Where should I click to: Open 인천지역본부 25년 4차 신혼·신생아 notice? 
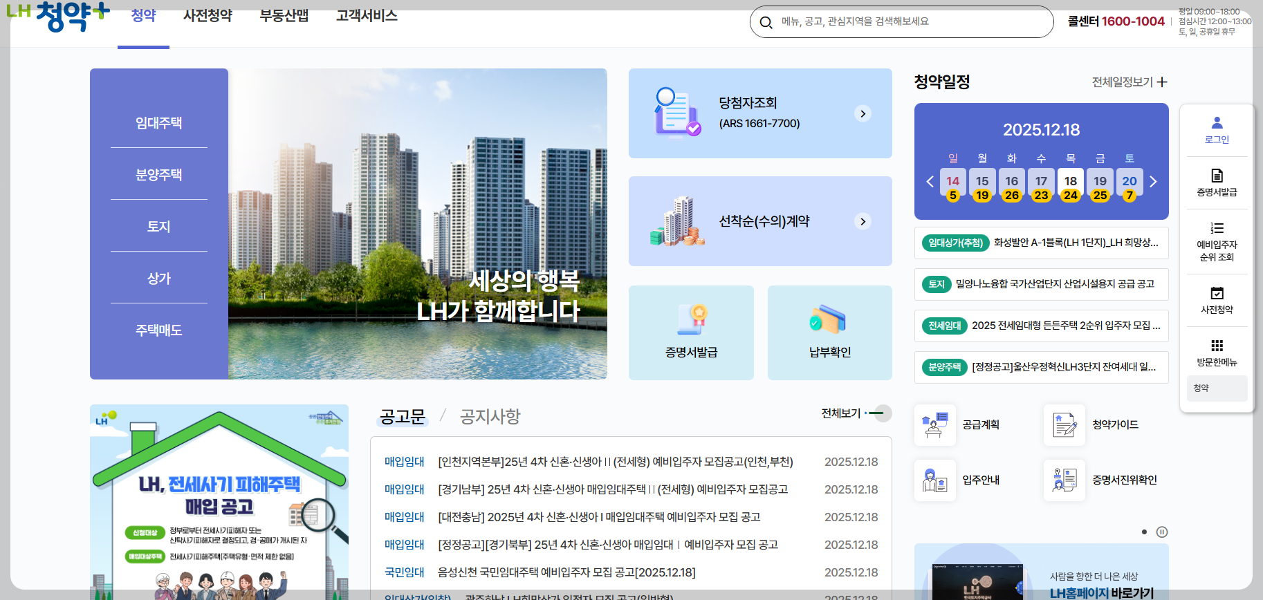point(616,462)
